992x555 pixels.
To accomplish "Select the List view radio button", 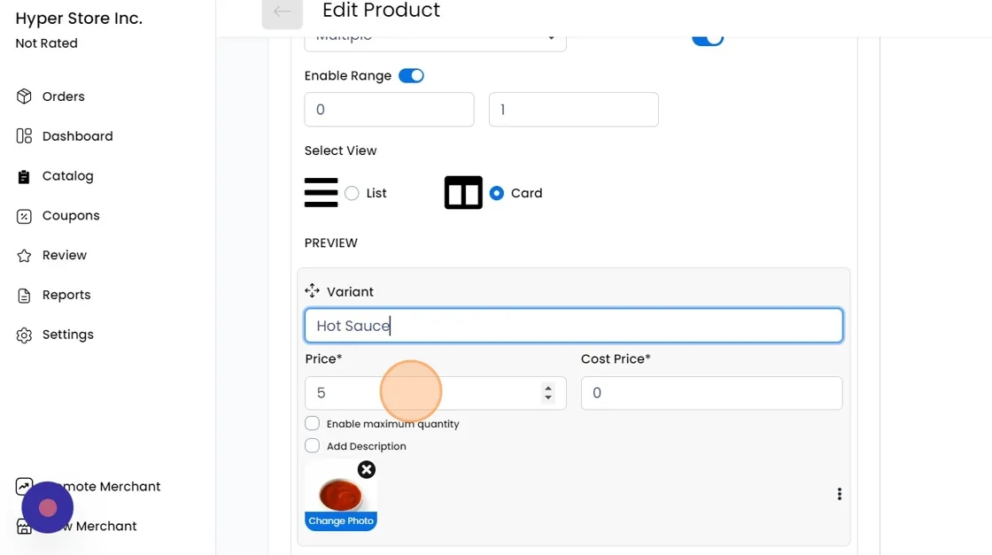I will tap(352, 193).
